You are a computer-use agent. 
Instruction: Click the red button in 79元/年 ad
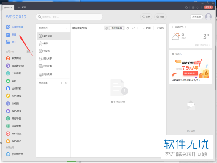coord(191,73)
